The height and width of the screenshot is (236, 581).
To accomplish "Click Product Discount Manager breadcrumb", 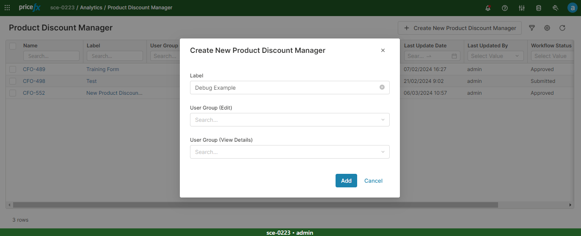I will click(x=140, y=8).
